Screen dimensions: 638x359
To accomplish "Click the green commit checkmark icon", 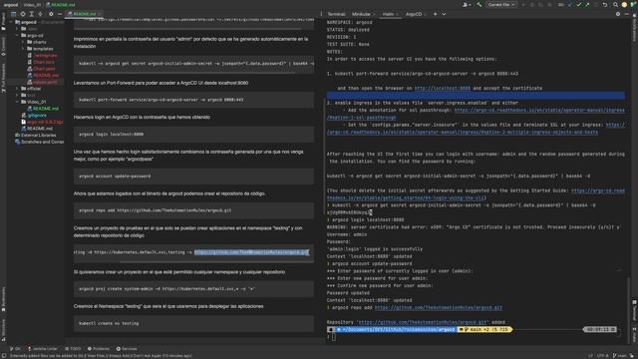I will [x=578, y=4].
